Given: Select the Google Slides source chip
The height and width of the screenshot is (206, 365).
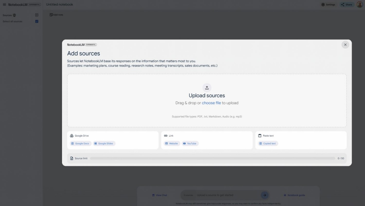Looking at the screenshot, I should [x=104, y=143].
